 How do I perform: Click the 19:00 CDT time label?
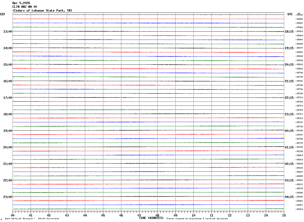point(8,131)
